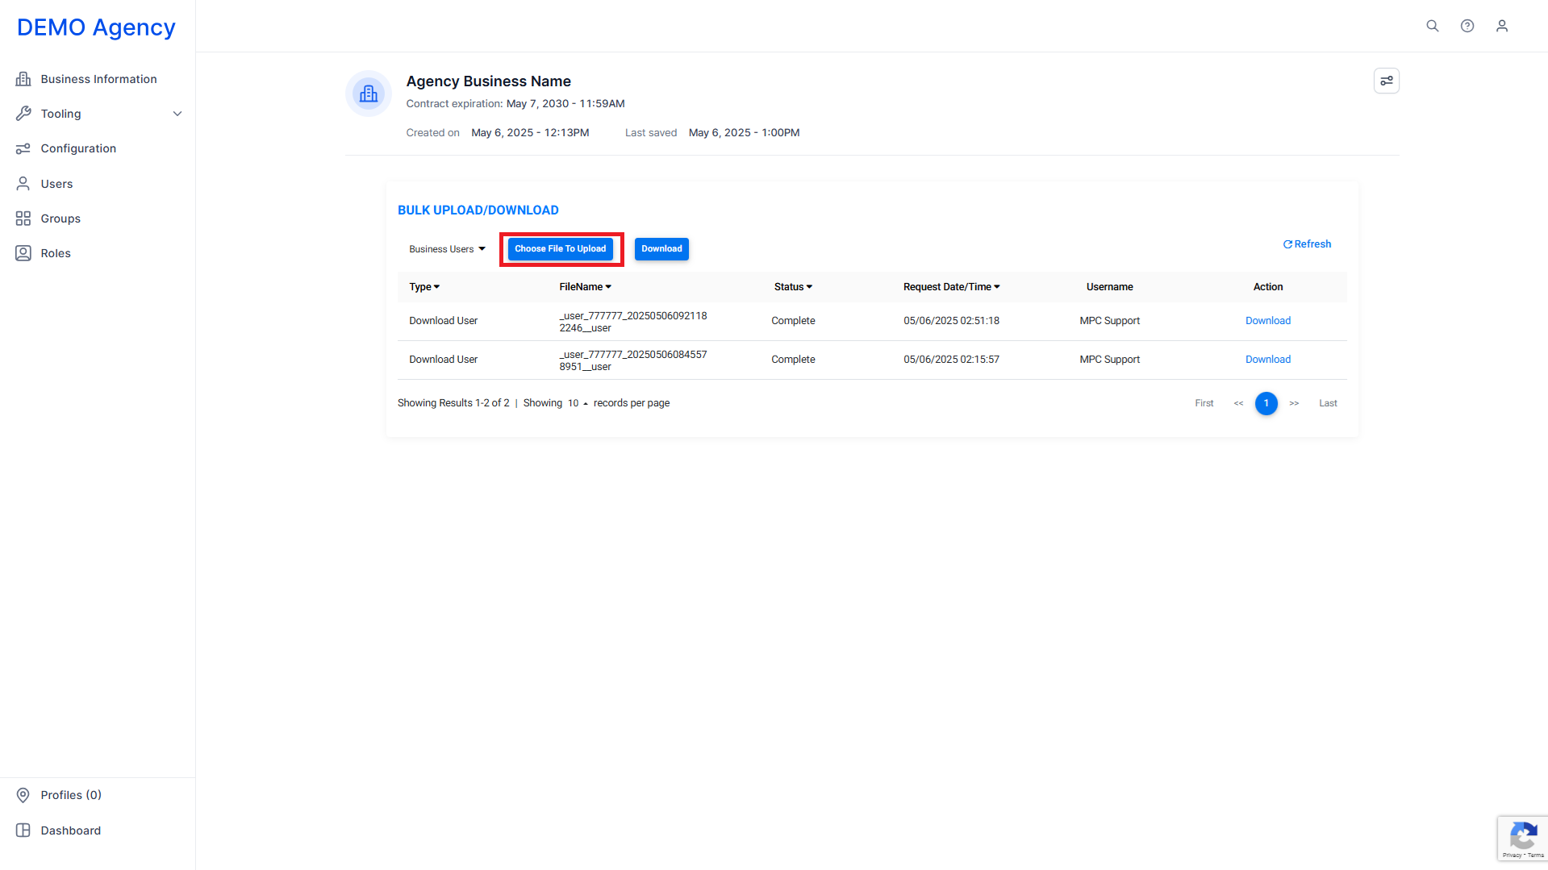Click the blue Download button beside upload
1548x870 pixels.
(661, 249)
